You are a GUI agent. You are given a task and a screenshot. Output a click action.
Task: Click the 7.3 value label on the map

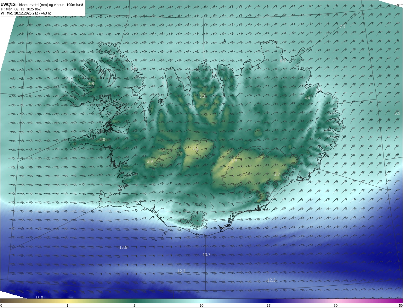342,27
